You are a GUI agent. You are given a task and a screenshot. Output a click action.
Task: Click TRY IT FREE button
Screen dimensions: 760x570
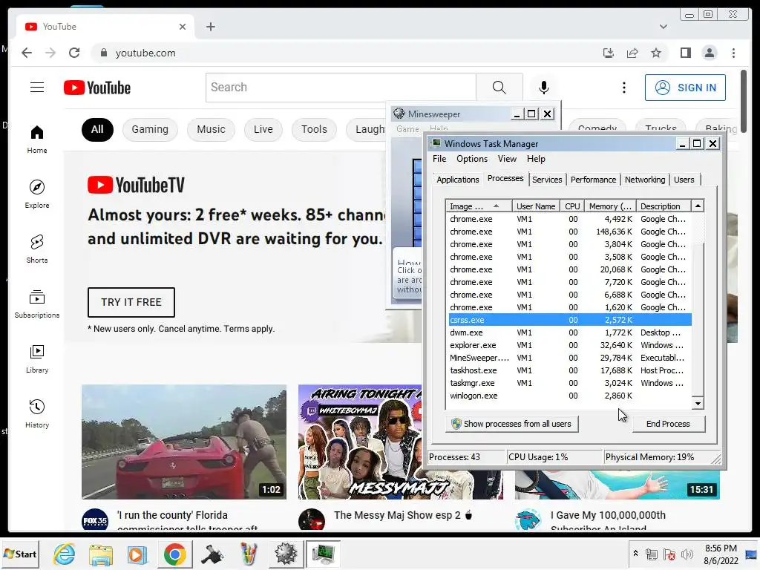[131, 302]
